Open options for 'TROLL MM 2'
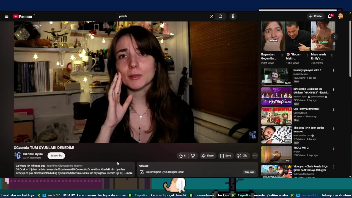 coord(334,148)
